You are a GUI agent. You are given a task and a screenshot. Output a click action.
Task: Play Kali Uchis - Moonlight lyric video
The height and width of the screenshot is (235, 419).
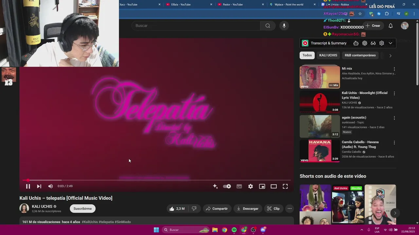tap(320, 102)
